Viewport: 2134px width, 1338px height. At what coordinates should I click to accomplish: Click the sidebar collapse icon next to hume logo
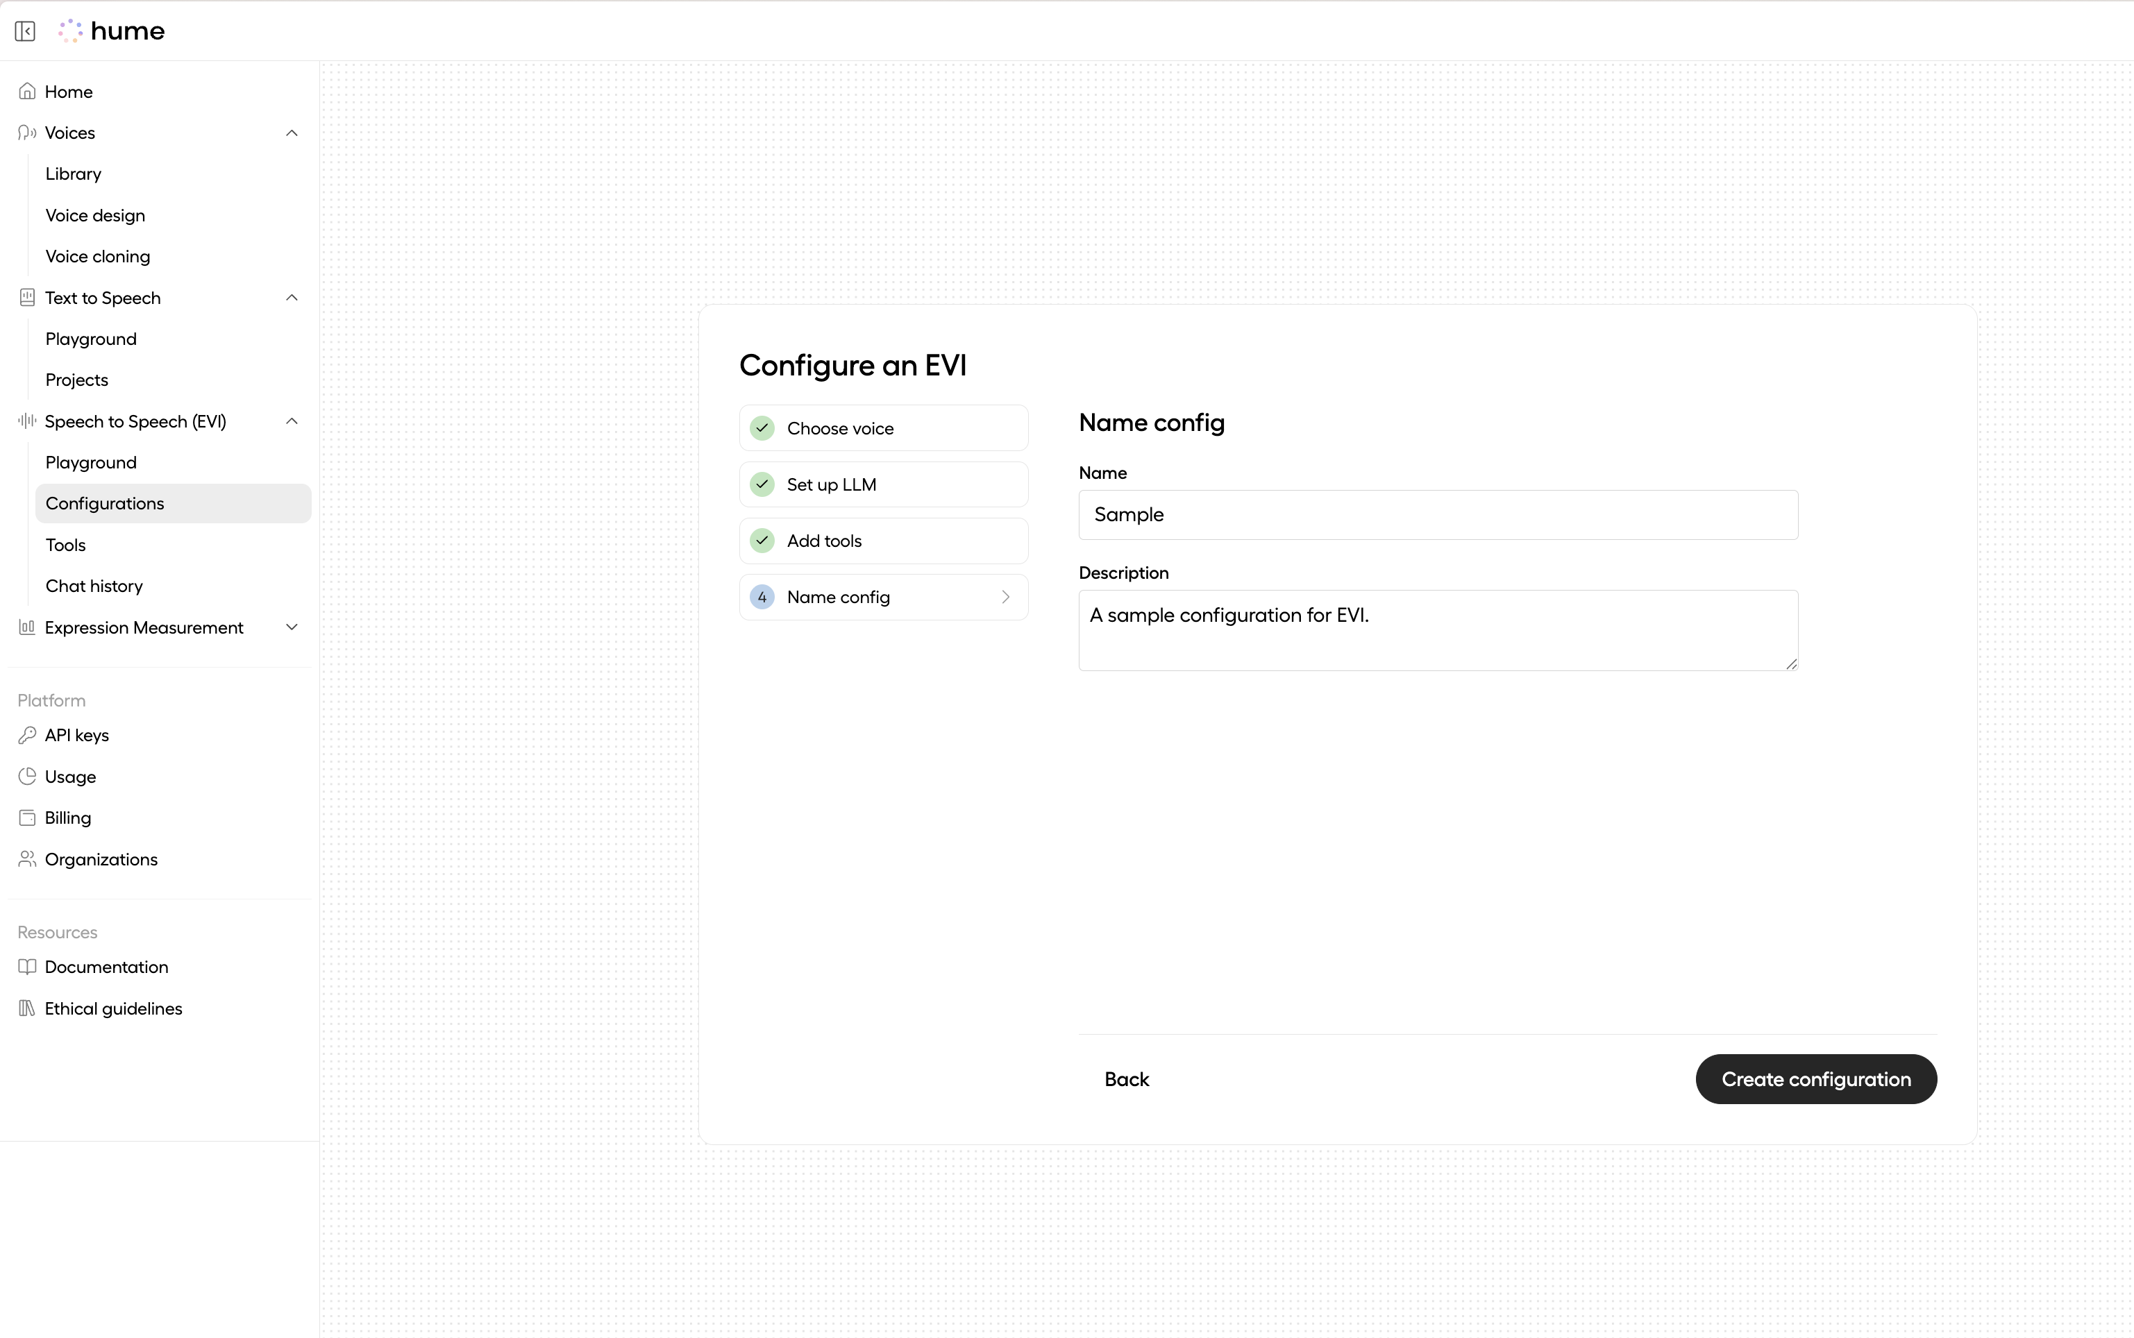(25, 30)
